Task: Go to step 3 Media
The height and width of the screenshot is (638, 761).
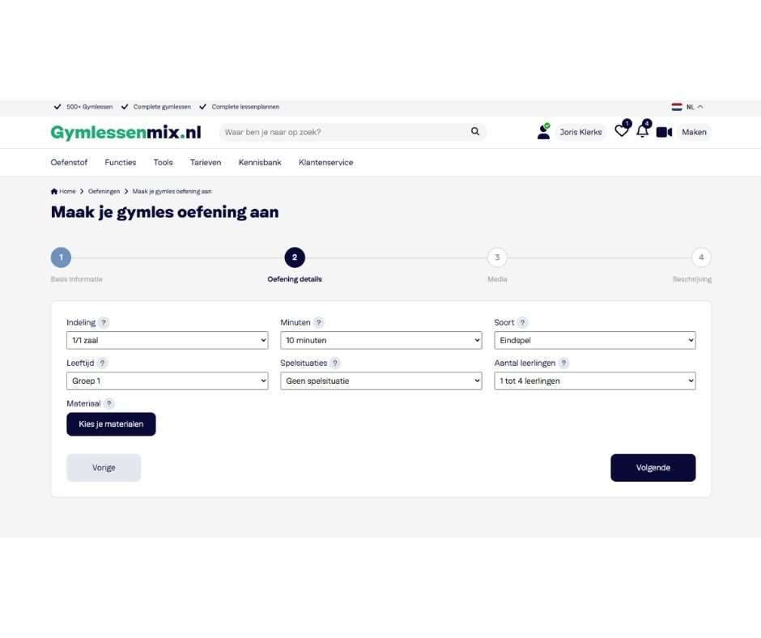Action: click(497, 257)
